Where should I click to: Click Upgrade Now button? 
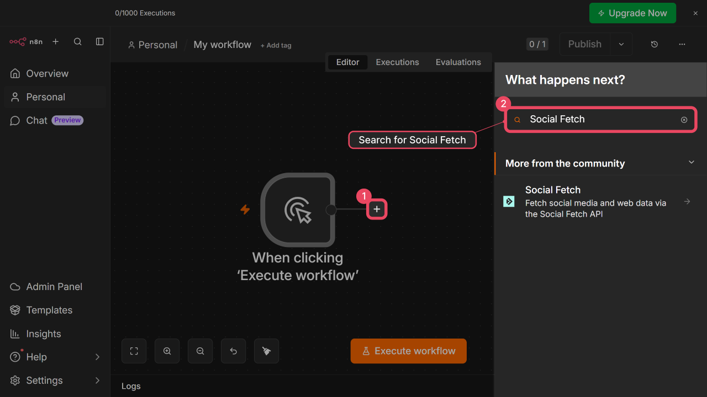632,13
